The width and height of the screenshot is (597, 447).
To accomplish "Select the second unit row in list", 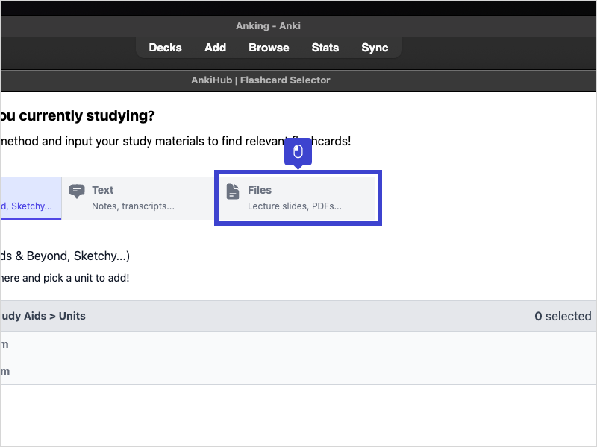I will click(224, 371).
